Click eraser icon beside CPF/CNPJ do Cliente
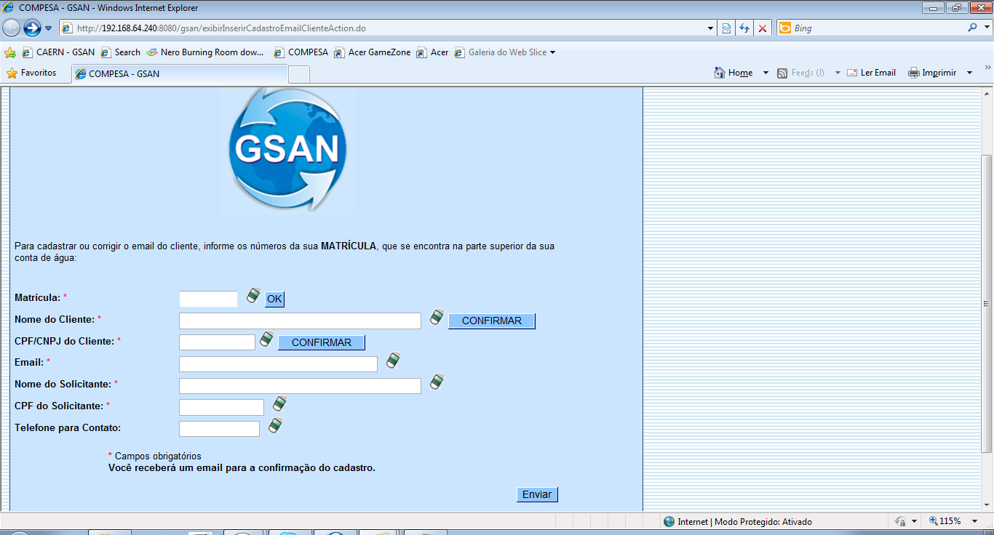Image resolution: width=994 pixels, height=535 pixels. pos(266,339)
